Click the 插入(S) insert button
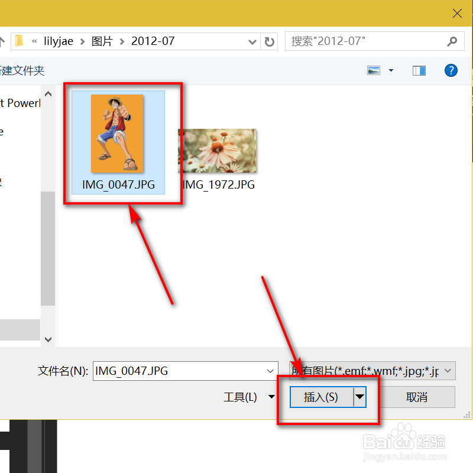The height and width of the screenshot is (473, 473). (322, 397)
